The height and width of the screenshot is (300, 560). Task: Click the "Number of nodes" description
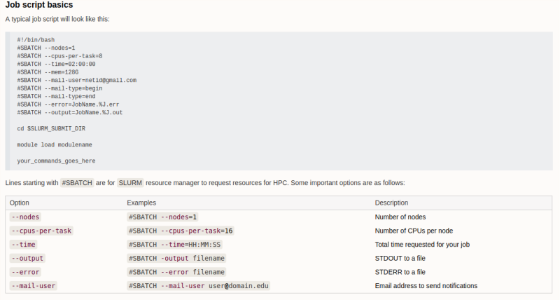400,217
